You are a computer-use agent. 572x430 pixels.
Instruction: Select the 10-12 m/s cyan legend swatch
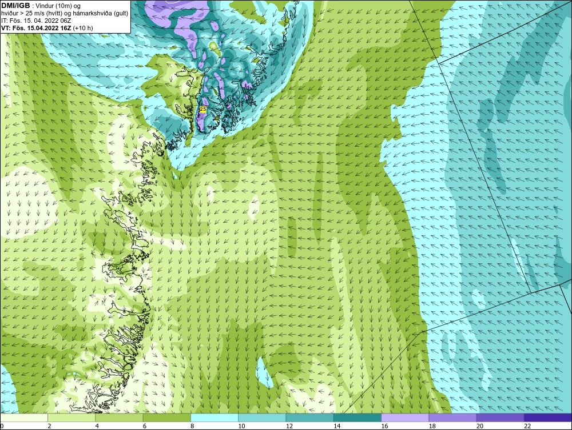click(x=262, y=417)
